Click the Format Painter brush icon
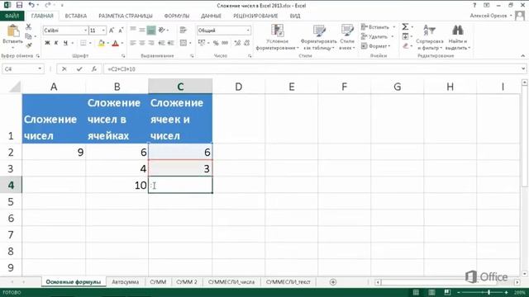This screenshot has height=297, width=529. pyautogui.click(x=29, y=45)
